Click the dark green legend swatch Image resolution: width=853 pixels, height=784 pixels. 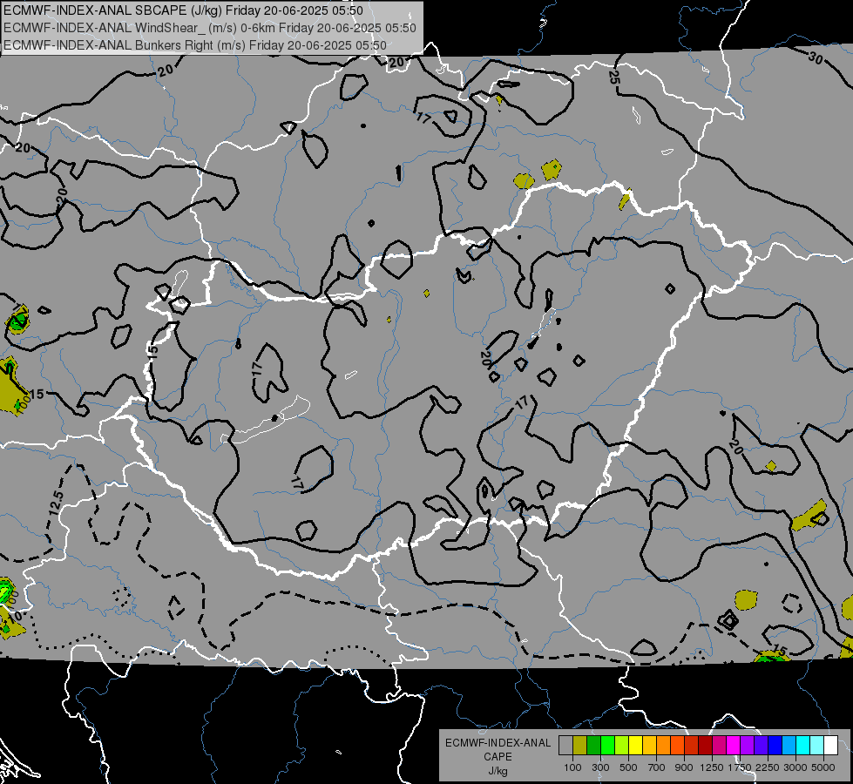tap(593, 746)
